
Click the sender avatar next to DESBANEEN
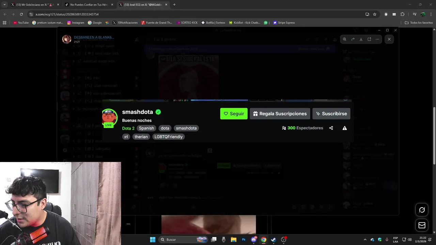click(x=66, y=39)
